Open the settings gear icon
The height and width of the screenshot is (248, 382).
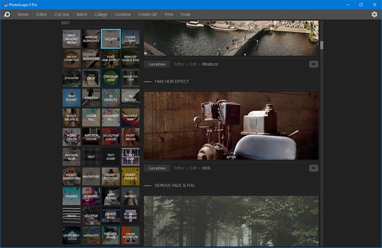tap(374, 14)
